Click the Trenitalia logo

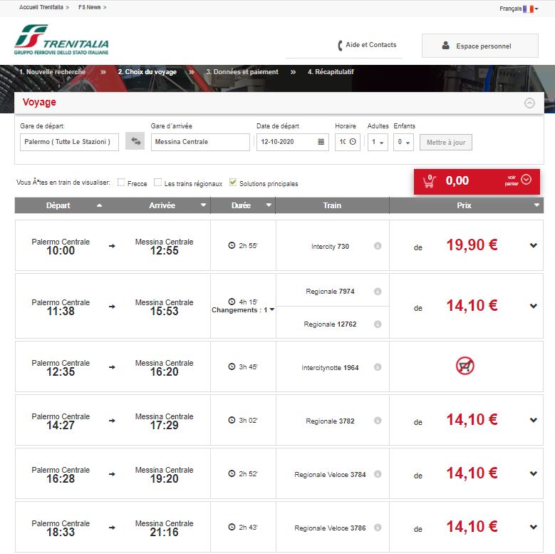pos(61,39)
